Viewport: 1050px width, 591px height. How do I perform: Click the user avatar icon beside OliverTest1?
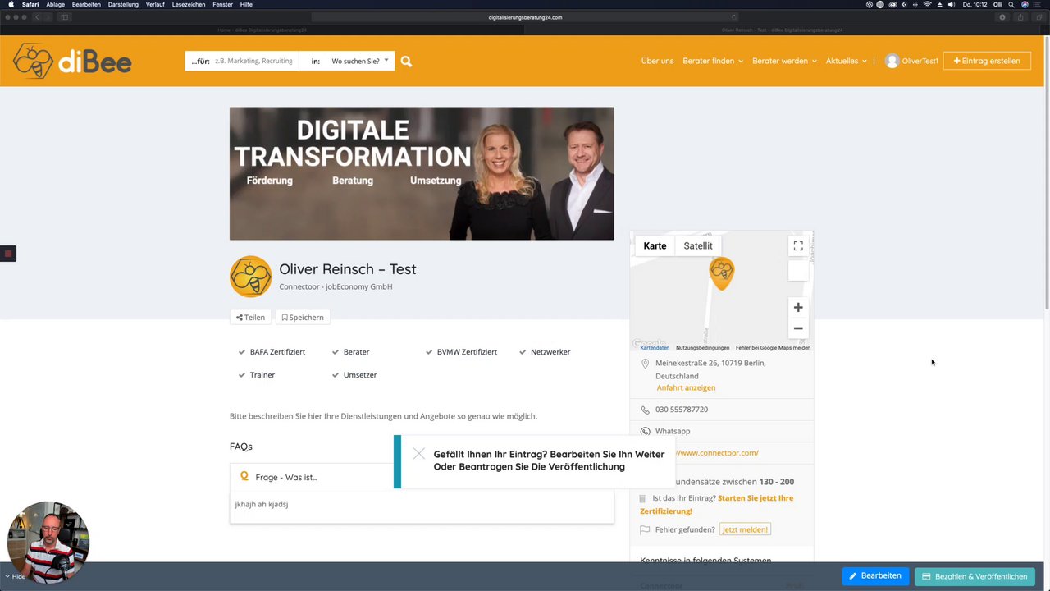(x=892, y=61)
